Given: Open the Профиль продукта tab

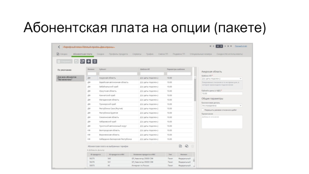Looking at the screenshot, I should click(x=118, y=54).
